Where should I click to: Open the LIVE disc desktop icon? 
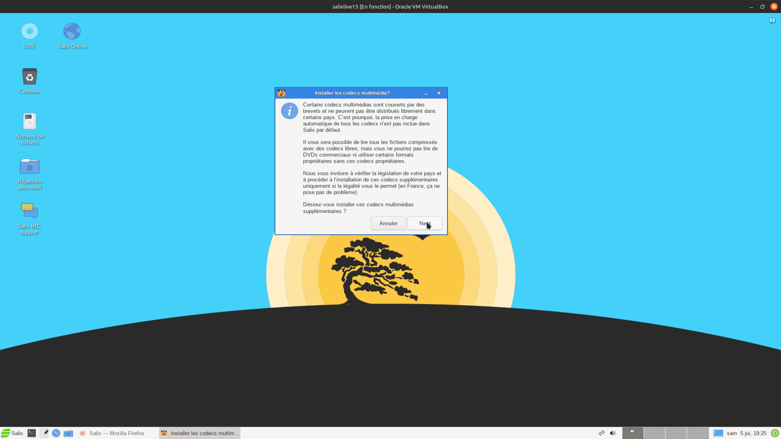pyautogui.click(x=29, y=32)
